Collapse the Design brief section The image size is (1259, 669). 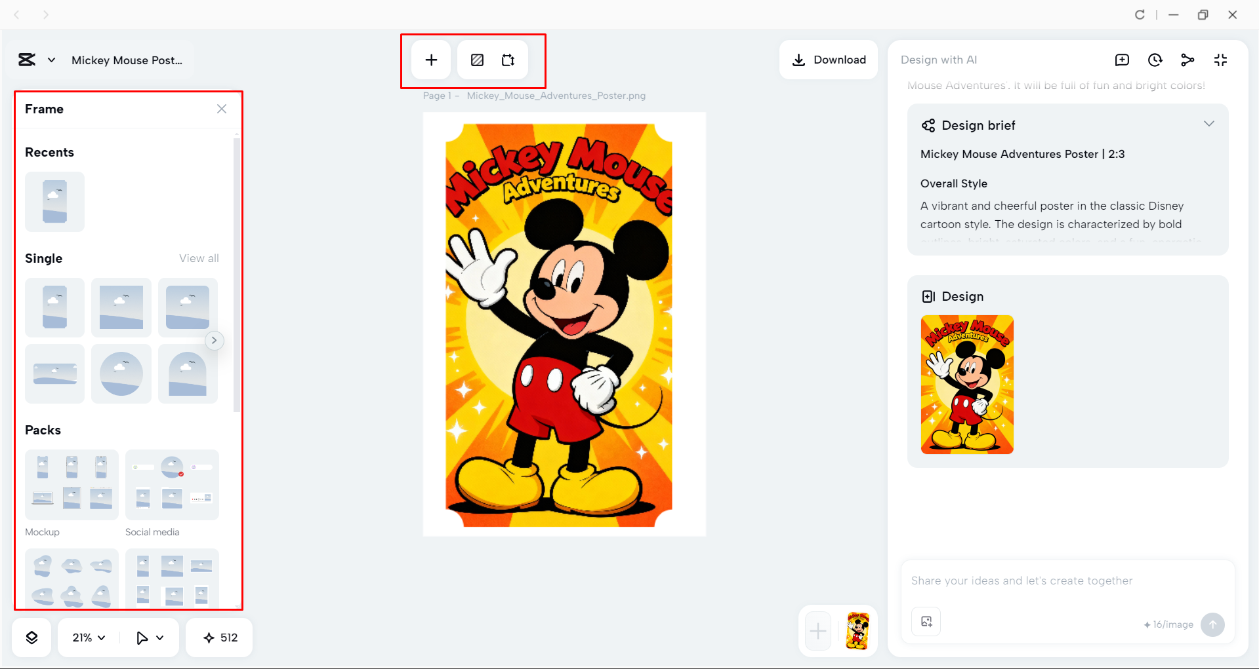1209,124
